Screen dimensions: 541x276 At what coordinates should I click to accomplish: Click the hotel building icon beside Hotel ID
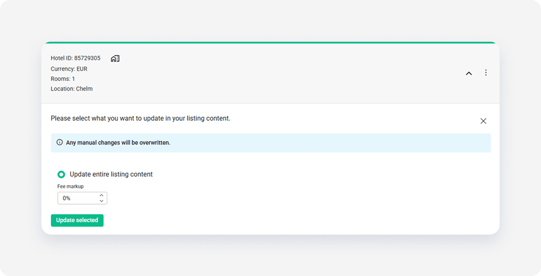click(x=115, y=58)
